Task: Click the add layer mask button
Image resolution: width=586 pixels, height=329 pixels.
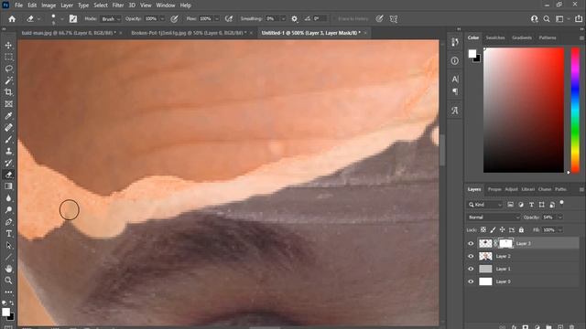Action: point(525,327)
